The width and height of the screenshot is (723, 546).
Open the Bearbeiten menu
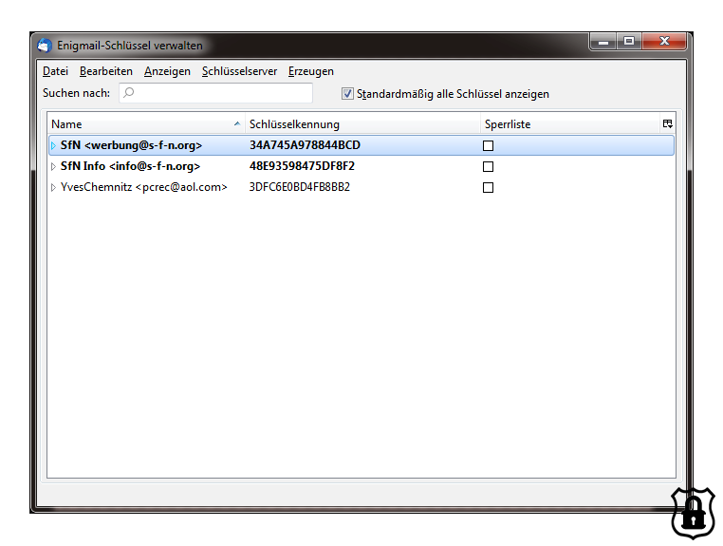(106, 71)
